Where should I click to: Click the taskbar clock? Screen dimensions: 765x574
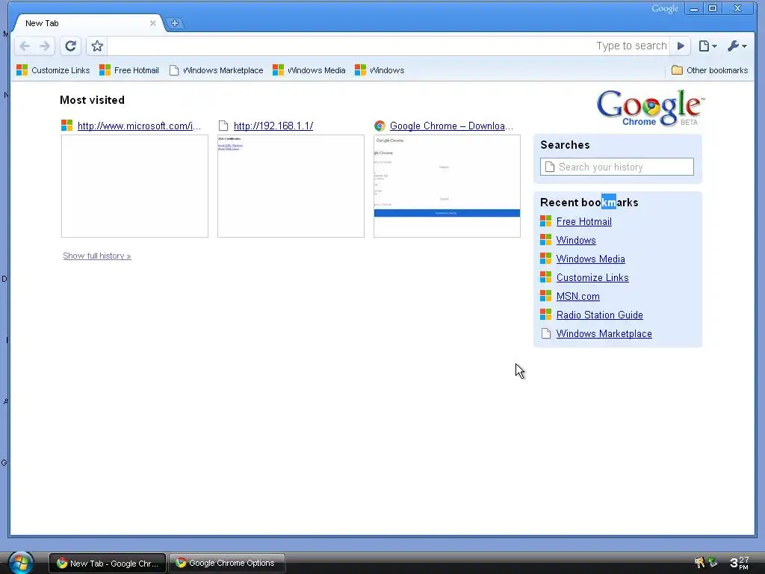[739, 563]
